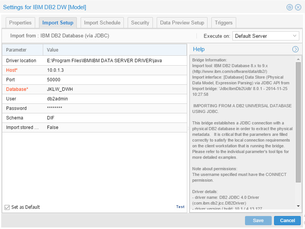Viewport: 305px width, 229px height.
Task: Select the Host value field 10.0.1.3
Action: tap(115, 70)
